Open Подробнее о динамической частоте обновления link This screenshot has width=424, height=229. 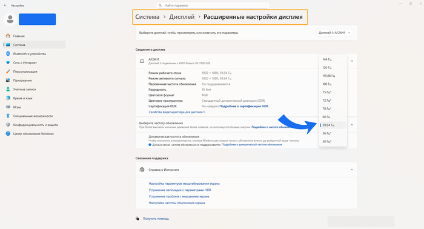pyautogui.click(x=252, y=145)
